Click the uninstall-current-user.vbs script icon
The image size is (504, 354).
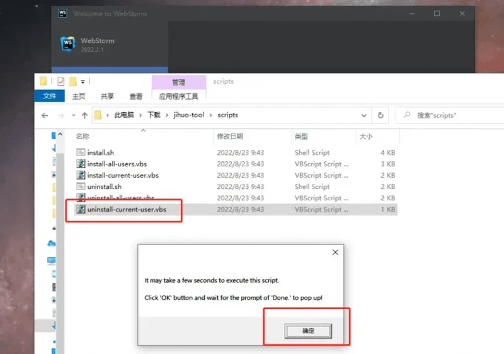tap(81, 209)
